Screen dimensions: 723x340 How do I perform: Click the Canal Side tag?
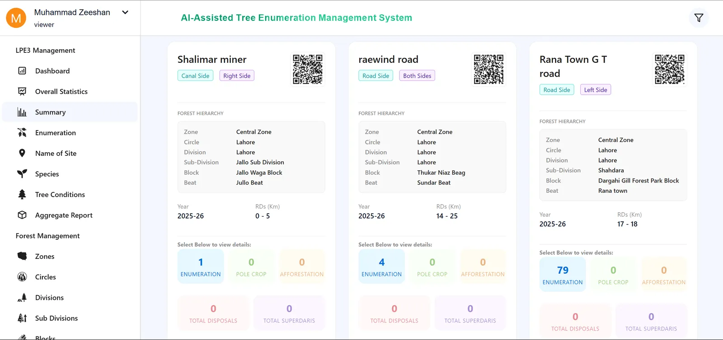pyautogui.click(x=195, y=76)
